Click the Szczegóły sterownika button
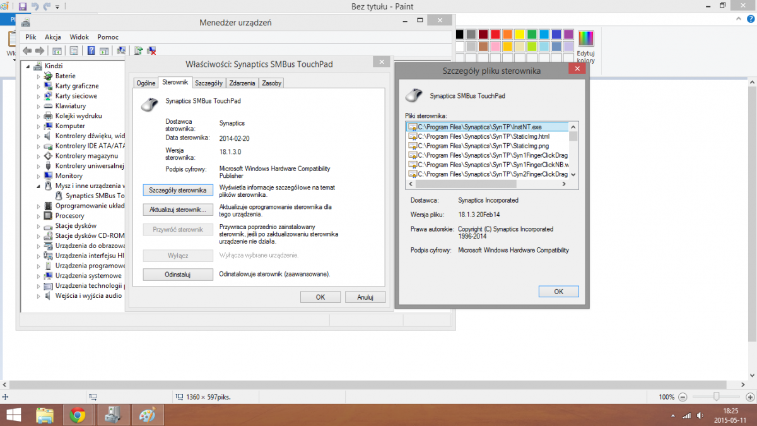 coord(178,190)
